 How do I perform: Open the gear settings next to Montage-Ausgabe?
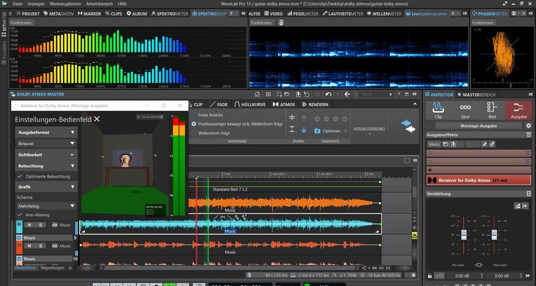tap(528, 126)
